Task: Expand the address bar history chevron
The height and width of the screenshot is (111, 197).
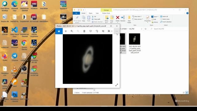Action: click(142, 29)
